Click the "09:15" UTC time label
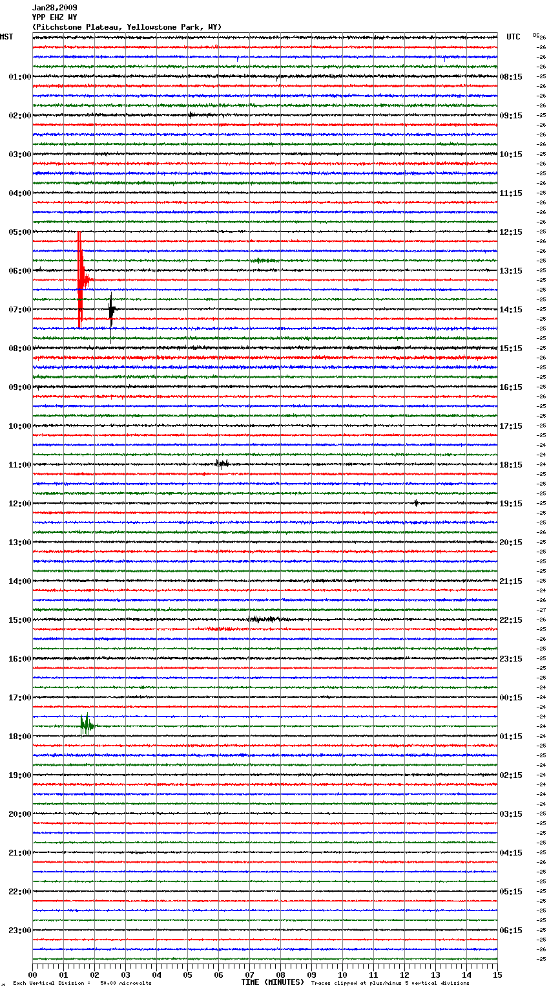Image resolution: width=549 pixels, height=992 pixels. (511, 116)
